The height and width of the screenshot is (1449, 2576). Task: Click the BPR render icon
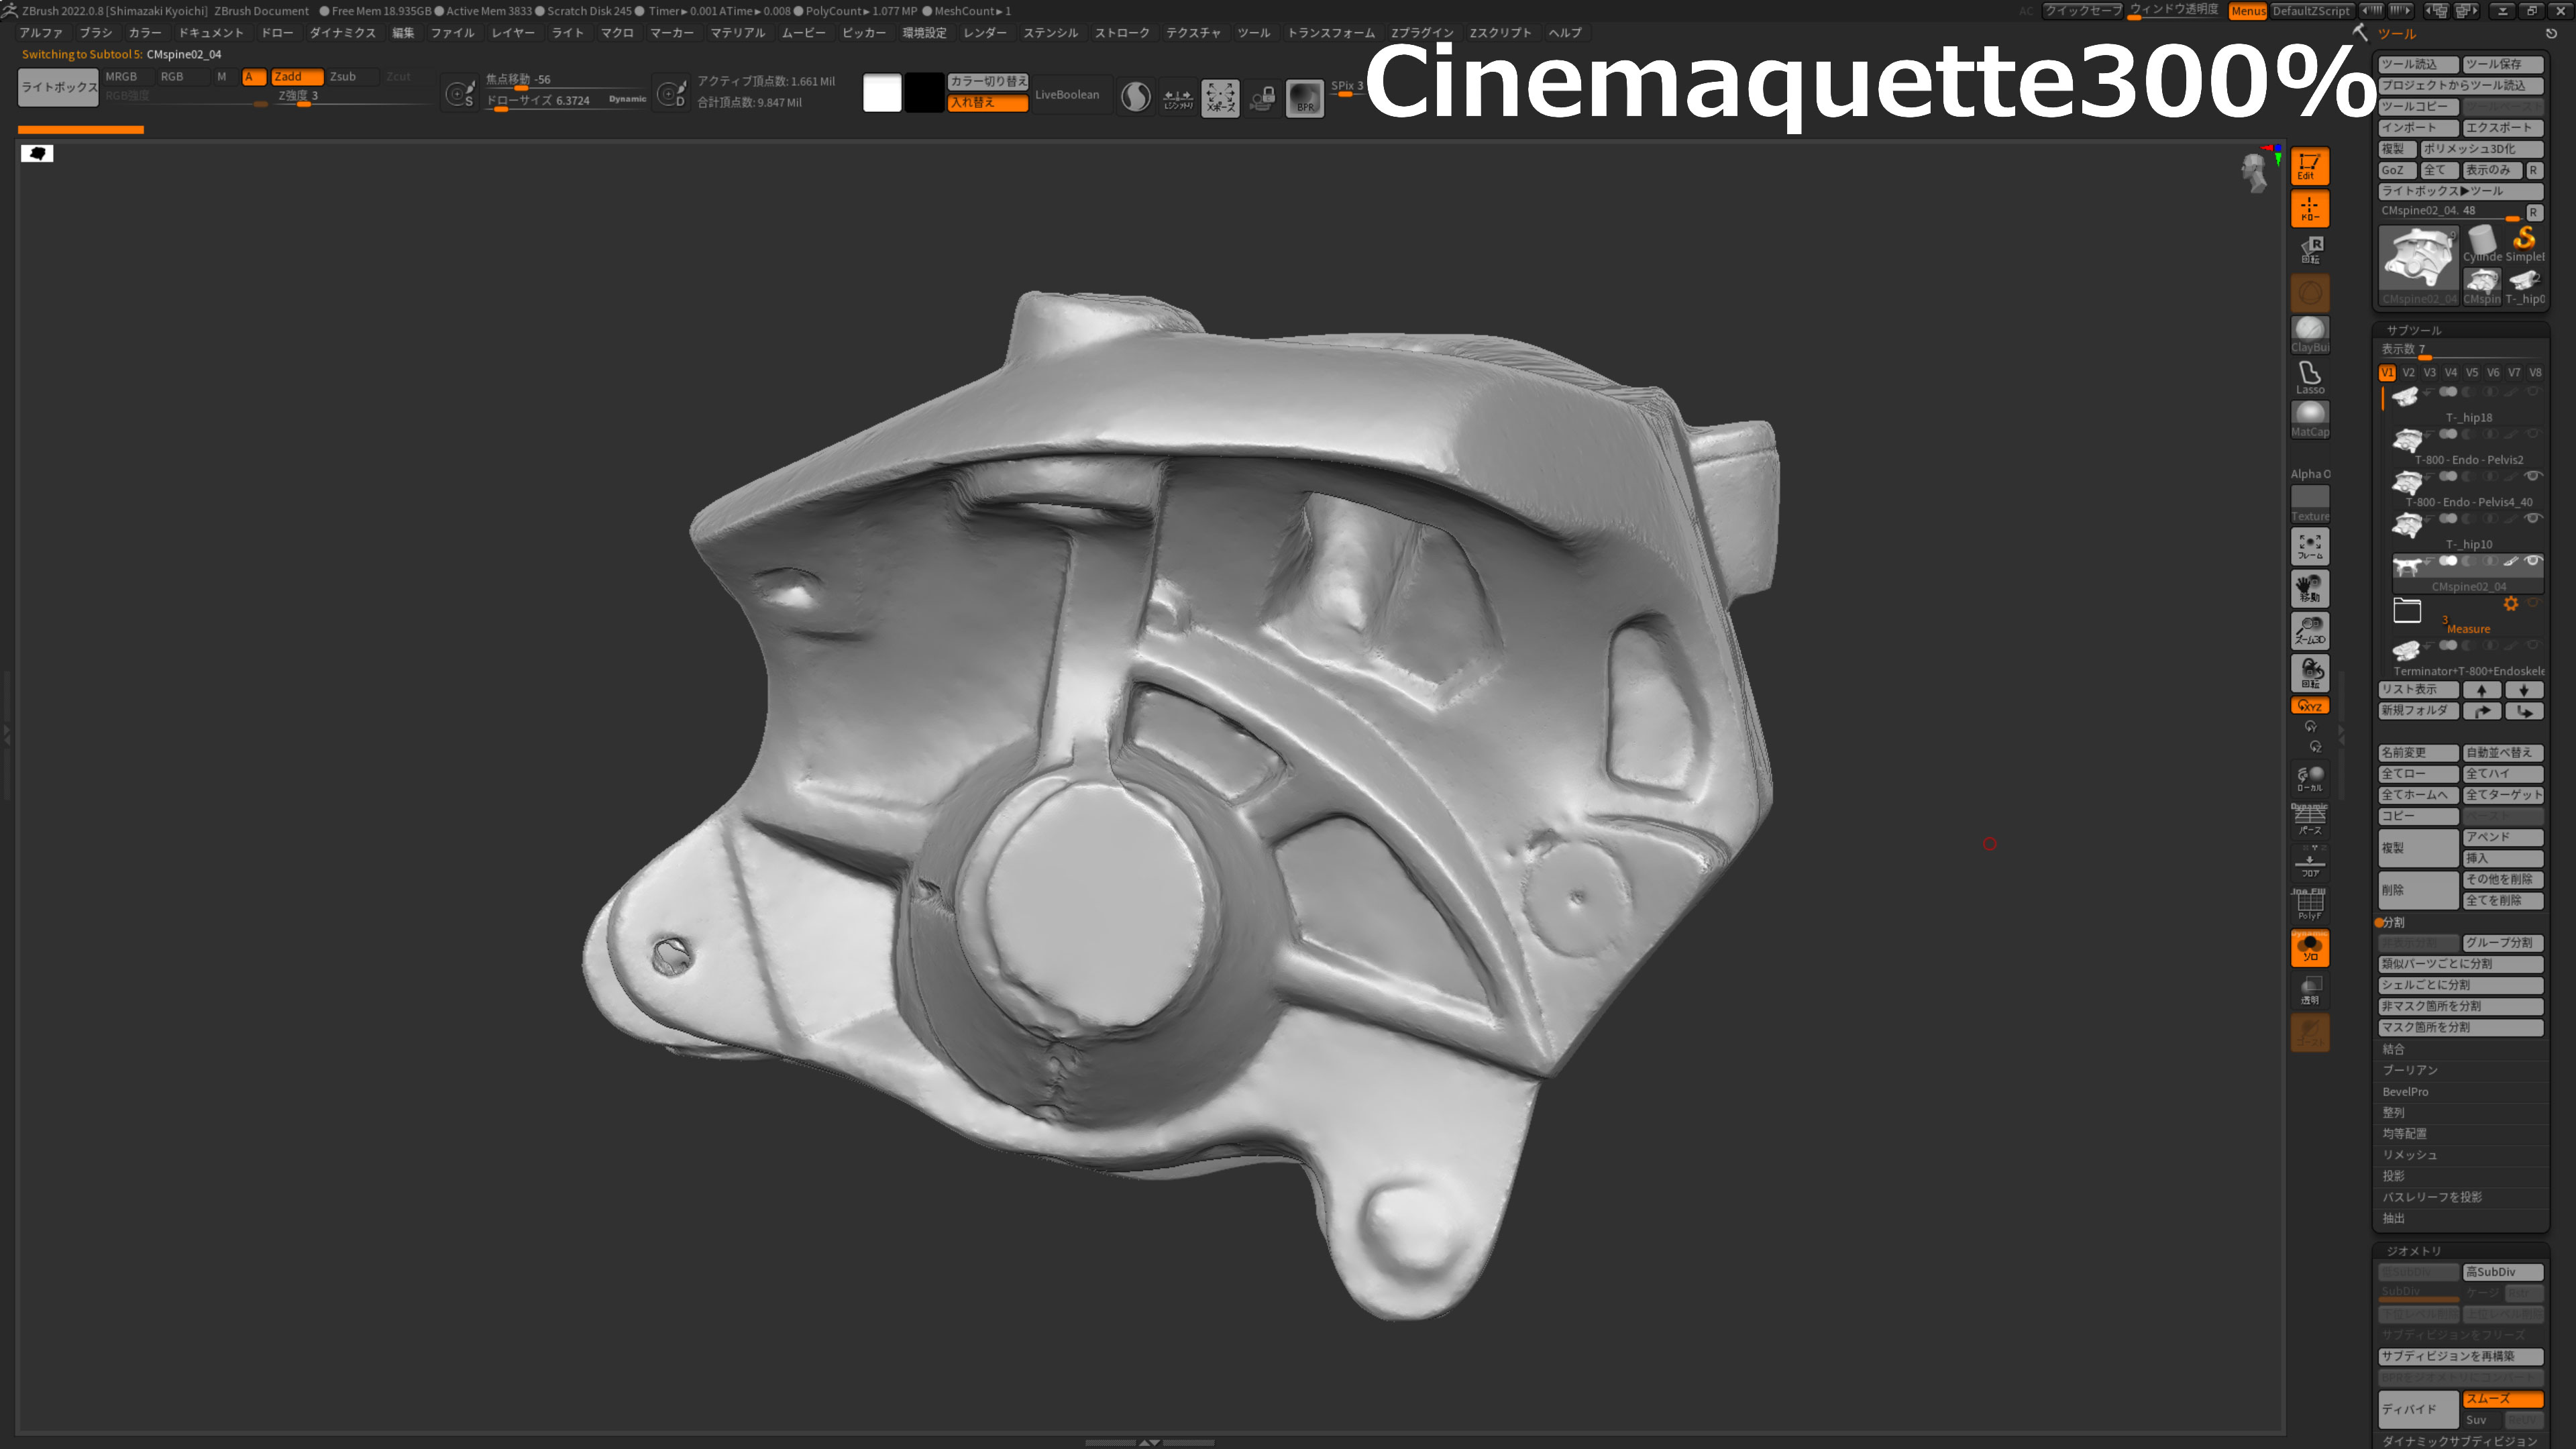(x=1305, y=98)
